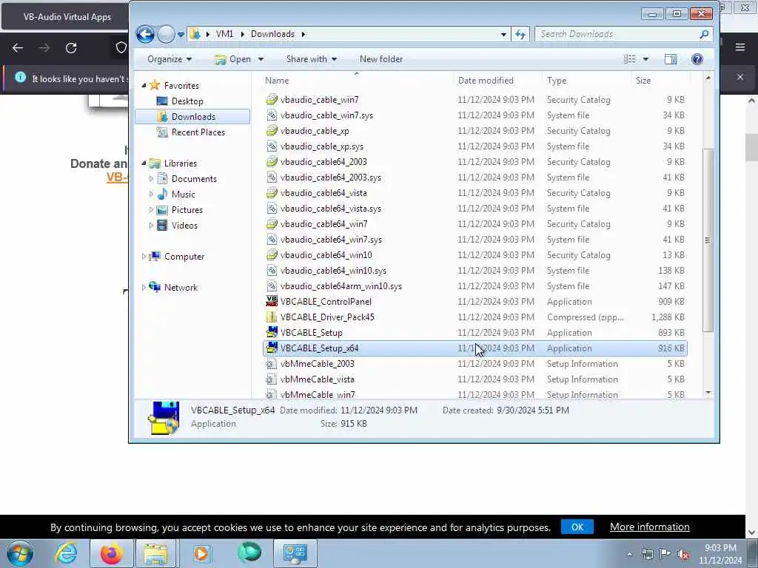
Task: Open the Organize dropdown menu
Action: point(170,59)
